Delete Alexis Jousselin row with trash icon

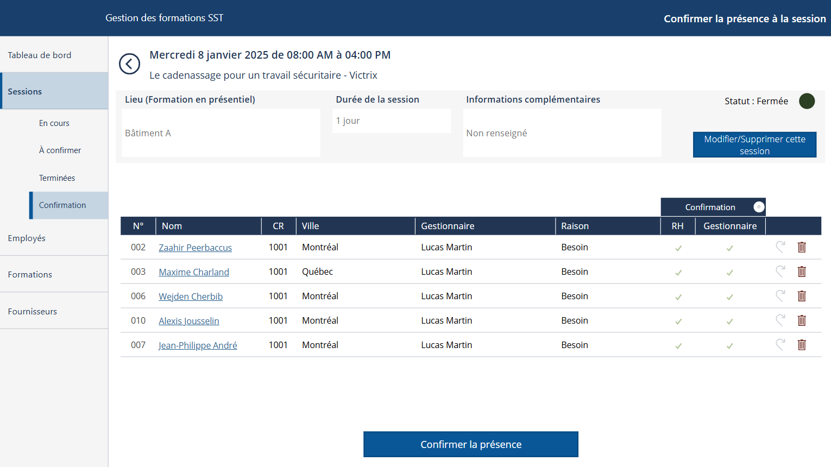802,320
